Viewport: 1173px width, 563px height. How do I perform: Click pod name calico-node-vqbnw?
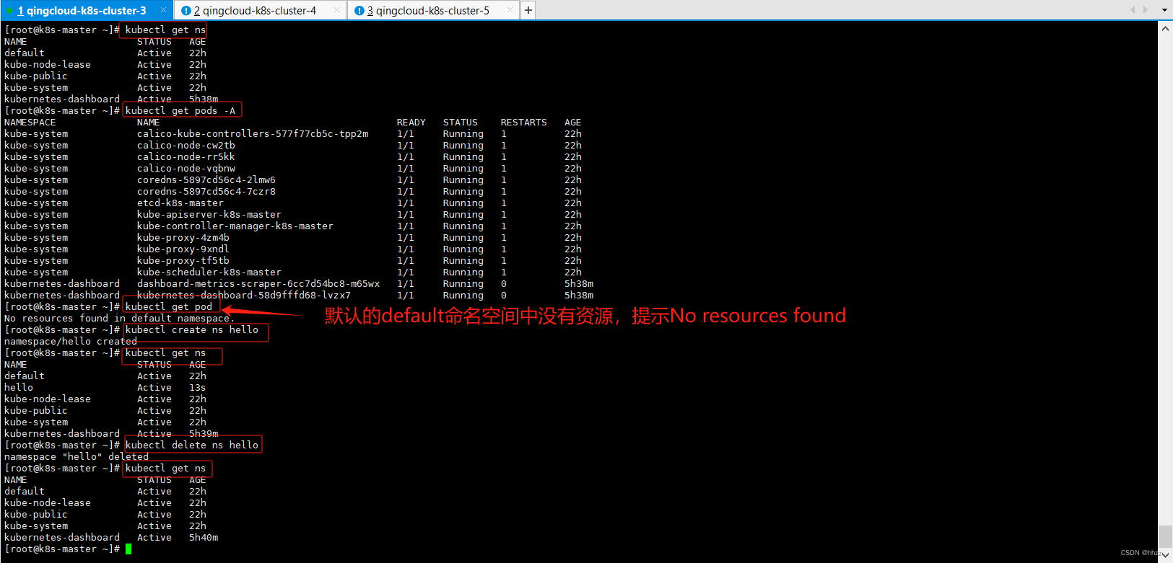pos(186,168)
